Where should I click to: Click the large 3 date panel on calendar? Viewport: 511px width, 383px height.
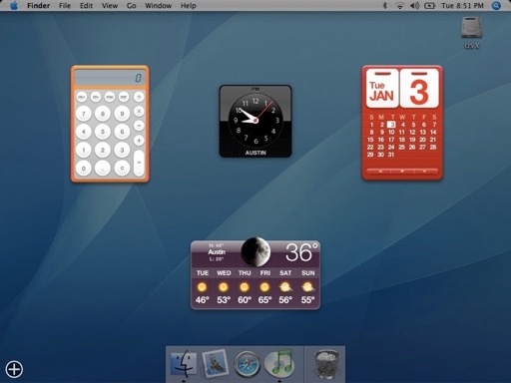(x=419, y=88)
